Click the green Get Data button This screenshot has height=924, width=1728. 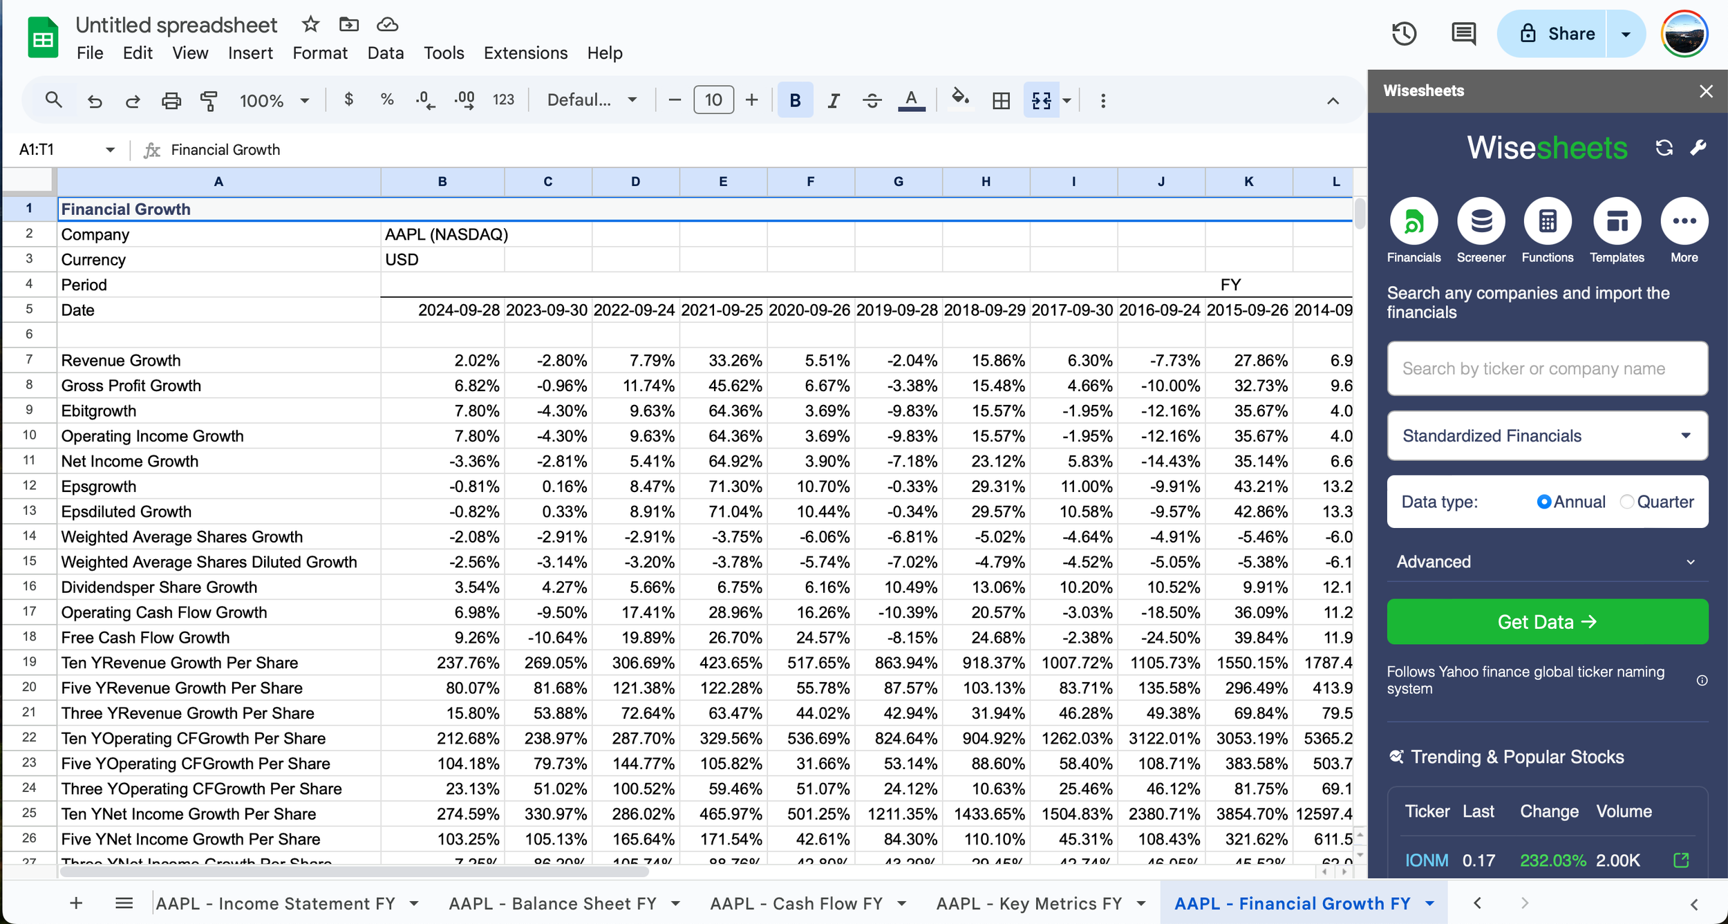1547,622
